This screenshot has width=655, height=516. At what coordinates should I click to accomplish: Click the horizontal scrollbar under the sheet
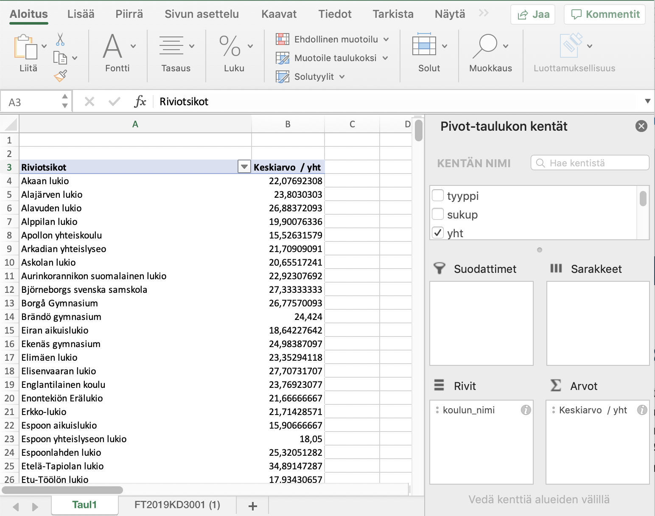tap(62, 490)
